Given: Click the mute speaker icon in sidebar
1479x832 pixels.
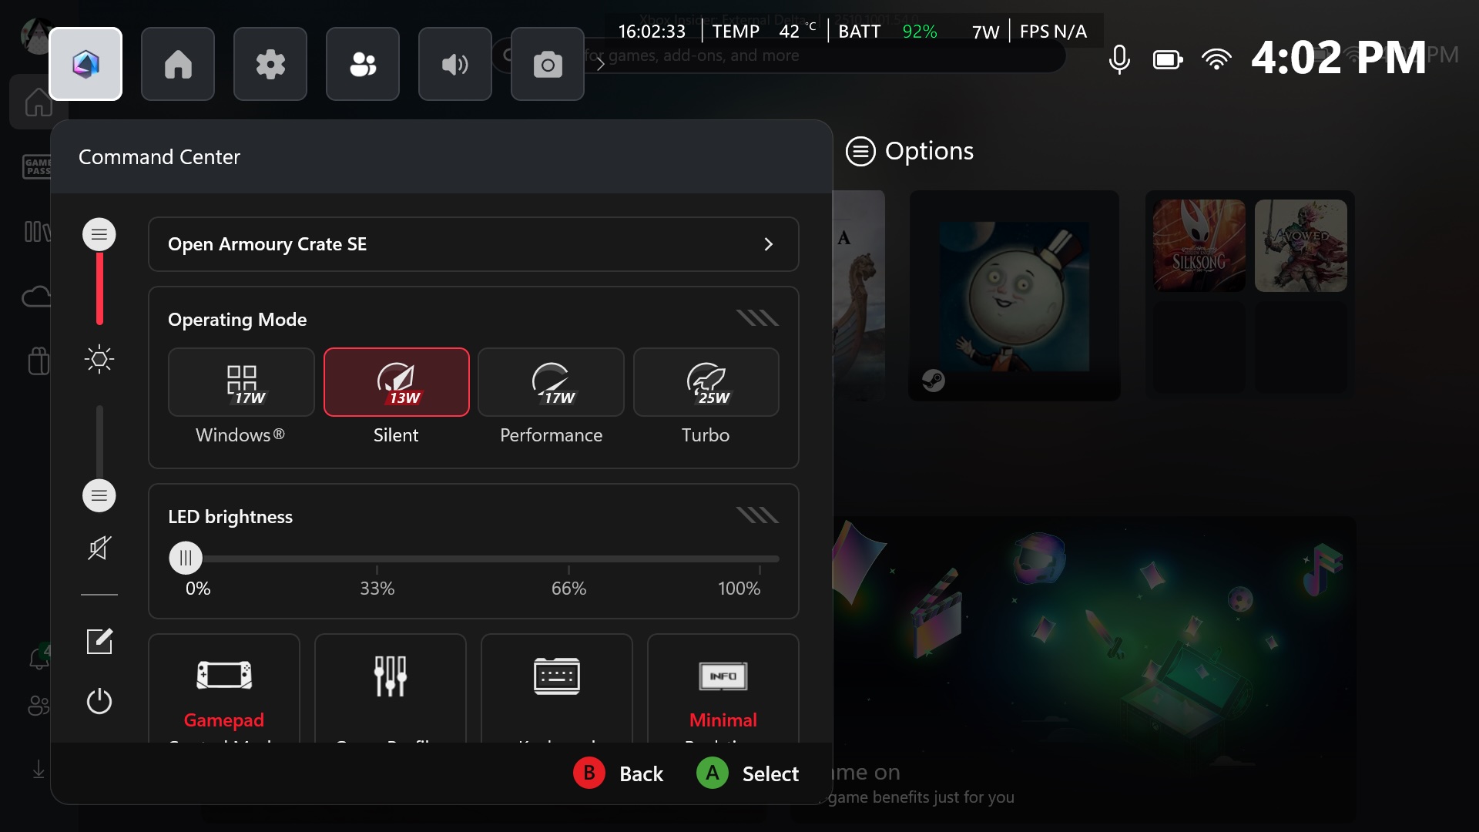Looking at the screenshot, I should point(99,548).
